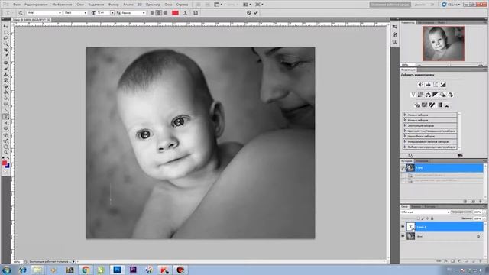Viewport: 489px width, 275px height.
Task: Delete layer with the trash icon
Action: tap(481, 261)
